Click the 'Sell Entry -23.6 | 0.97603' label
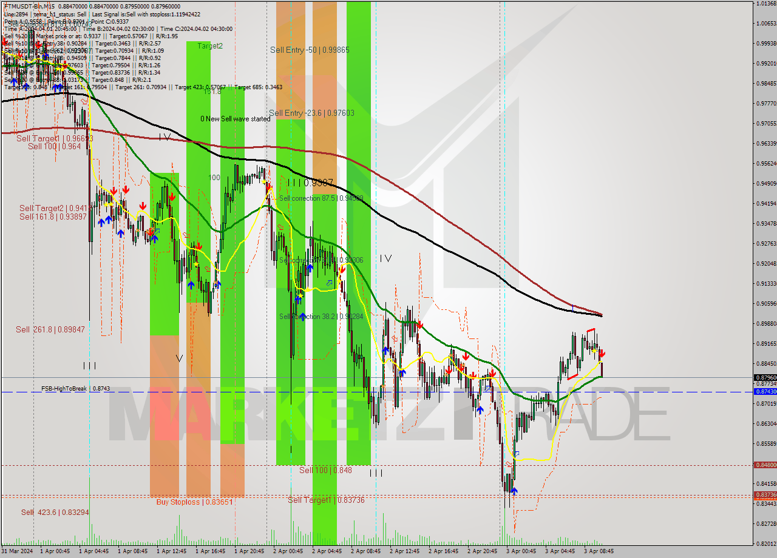 311,113
